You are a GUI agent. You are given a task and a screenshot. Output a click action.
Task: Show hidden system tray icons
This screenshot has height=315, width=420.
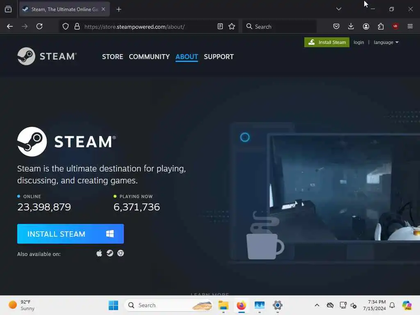pyautogui.click(x=317, y=305)
